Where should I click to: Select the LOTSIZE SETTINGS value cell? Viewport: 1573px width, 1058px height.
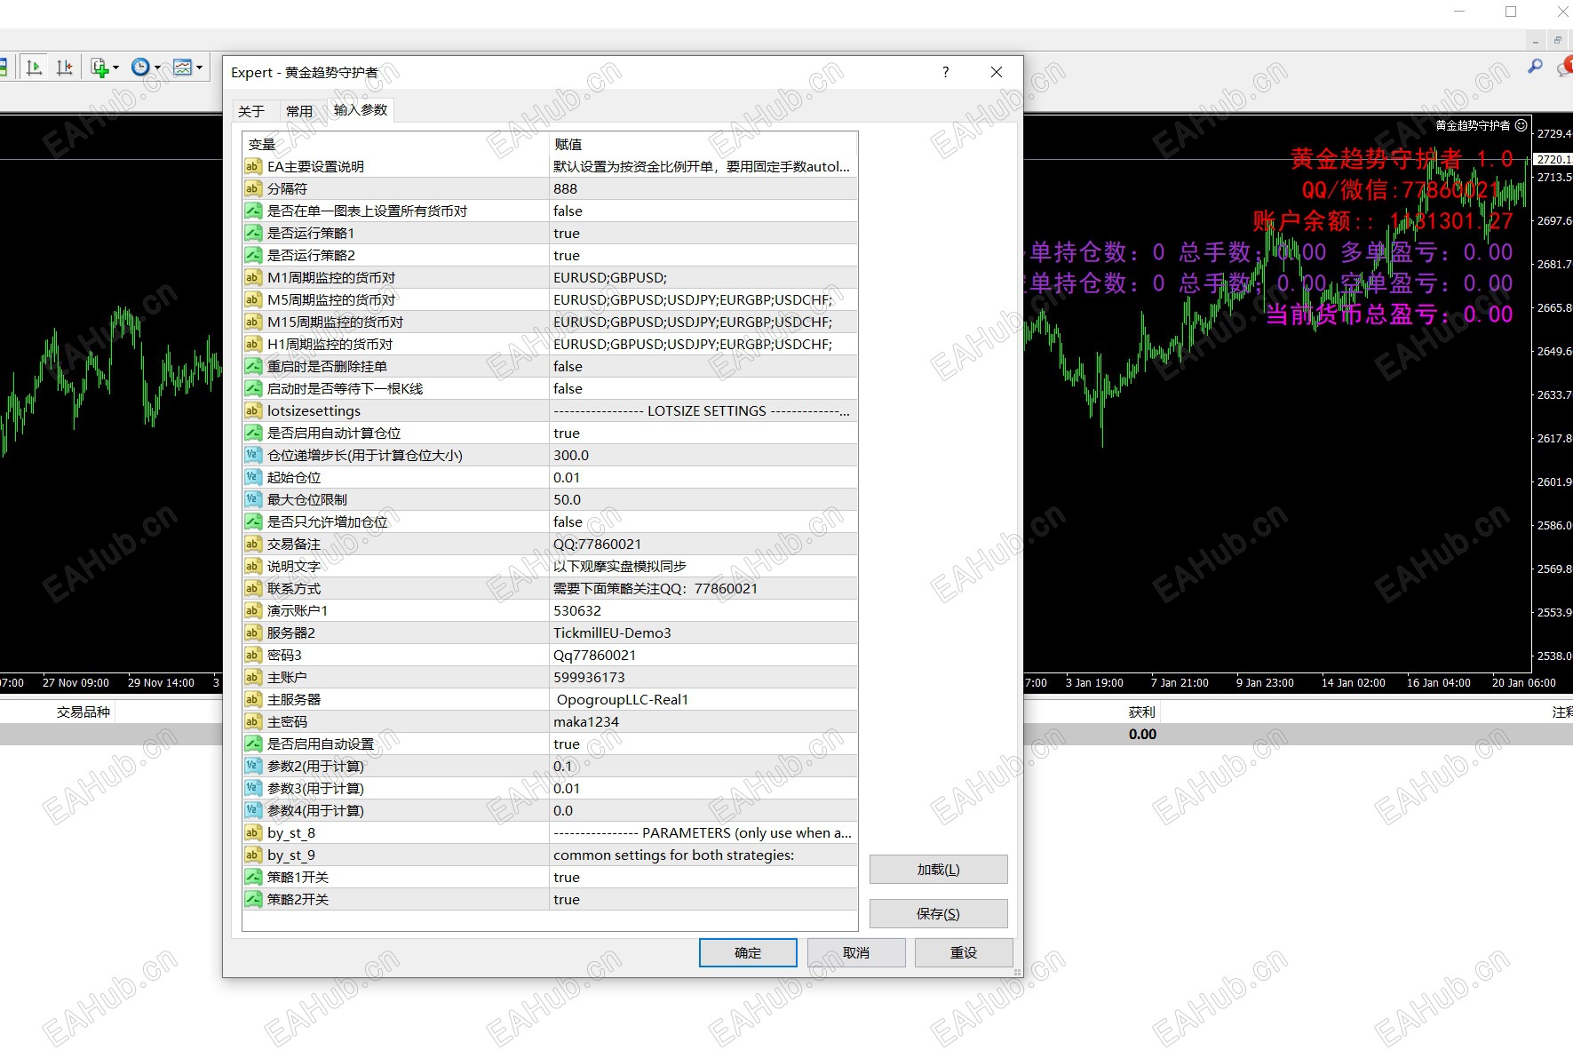[x=703, y=410]
